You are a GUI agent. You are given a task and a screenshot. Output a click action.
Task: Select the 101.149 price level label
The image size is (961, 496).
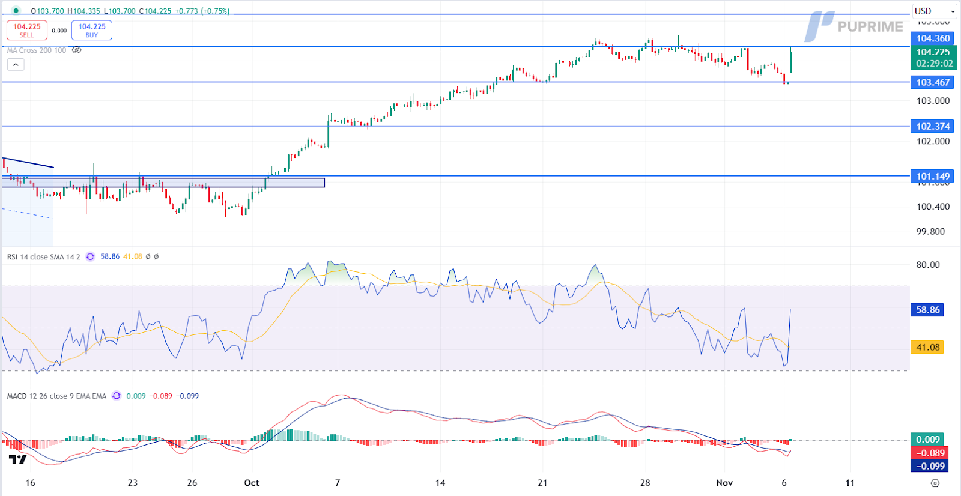coord(933,176)
